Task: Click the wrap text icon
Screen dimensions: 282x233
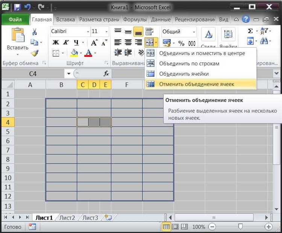Action: pos(149,32)
